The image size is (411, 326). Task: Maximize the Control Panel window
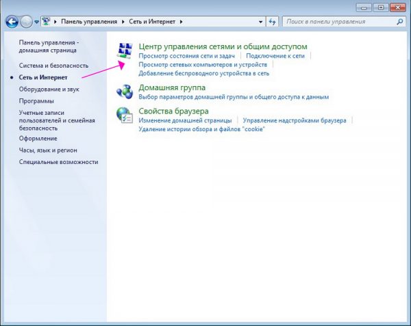[x=381, y=8]
